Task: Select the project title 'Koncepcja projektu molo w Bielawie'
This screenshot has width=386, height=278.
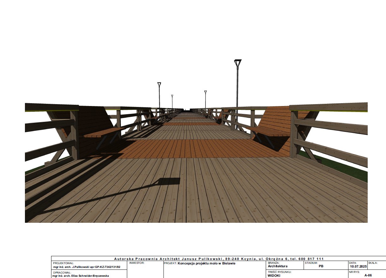Action: pyautogui.click(x=207, y=263)
